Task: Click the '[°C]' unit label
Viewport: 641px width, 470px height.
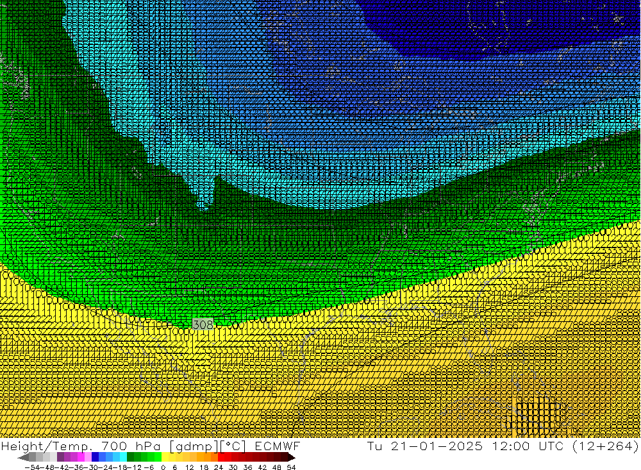Action: (x=233, y=446)
